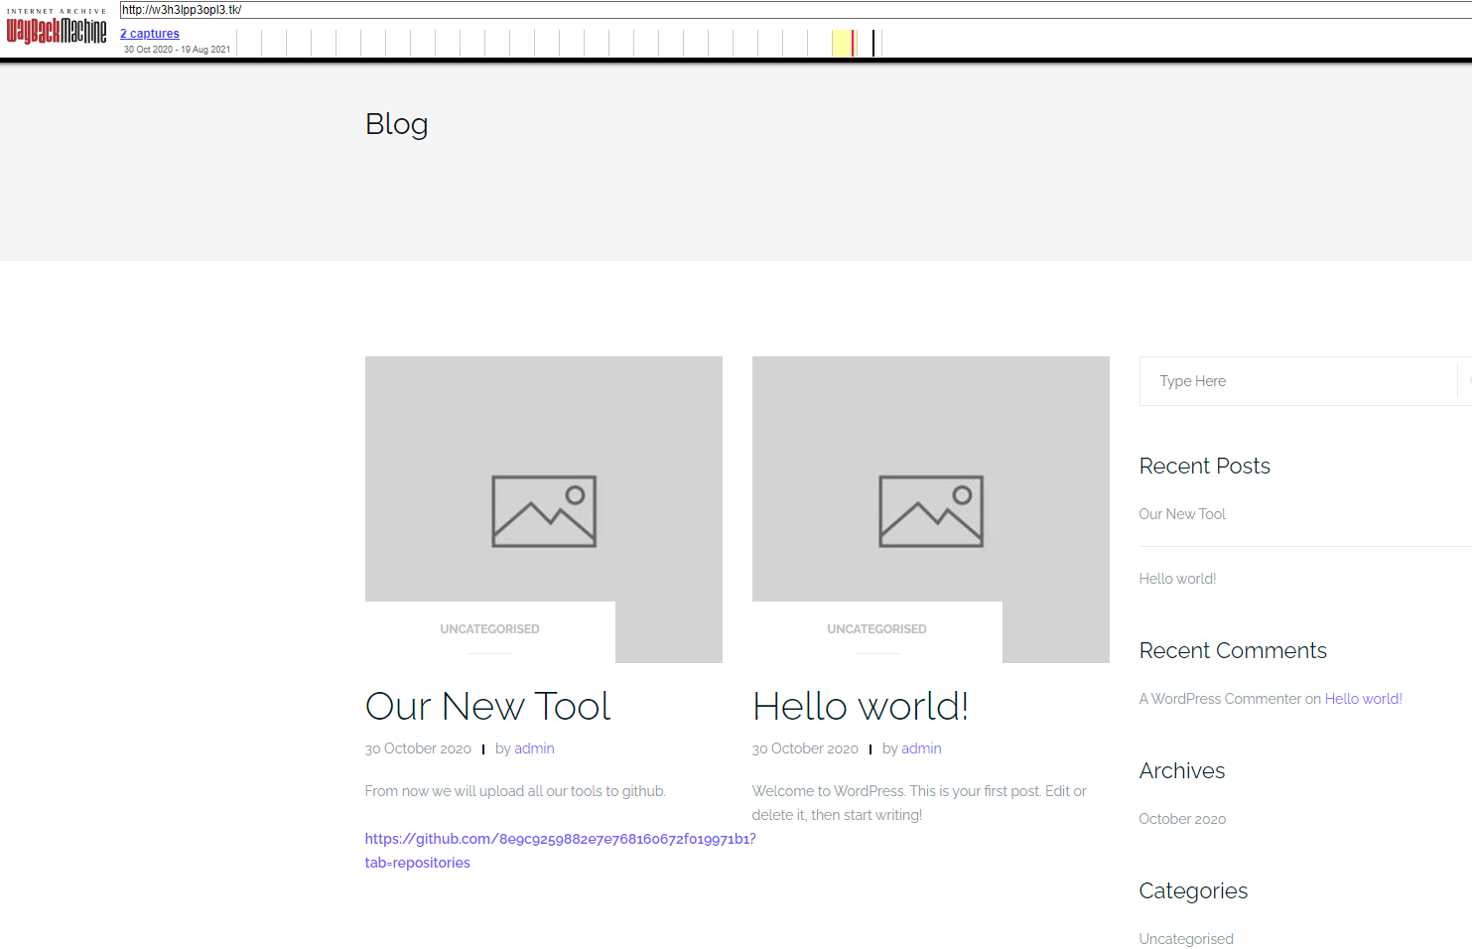Image resolution: width=1472 pixels, height=949 pixels.
Task: Click the UNCATEGORISED label on Hello world! post
Action: pyautogui.click(x=876, y=629)
